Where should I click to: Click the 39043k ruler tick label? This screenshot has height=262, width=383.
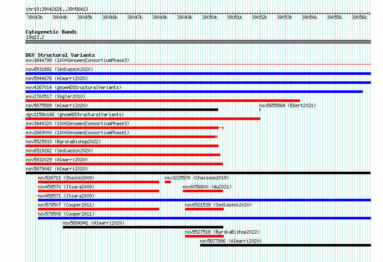tap(35, 17)
